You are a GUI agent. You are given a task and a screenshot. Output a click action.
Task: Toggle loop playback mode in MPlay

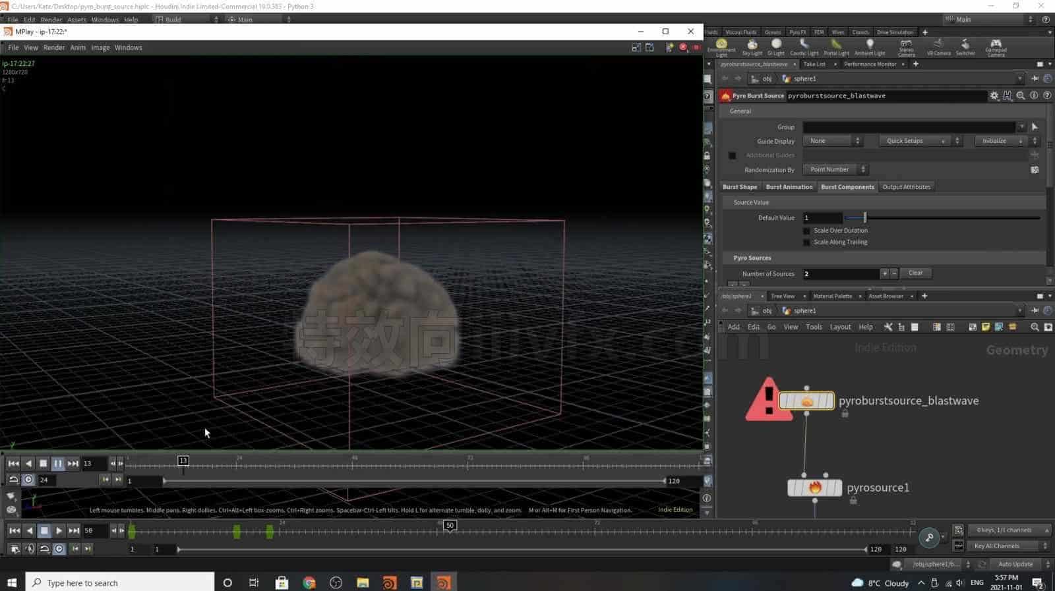tap(13, 480)
